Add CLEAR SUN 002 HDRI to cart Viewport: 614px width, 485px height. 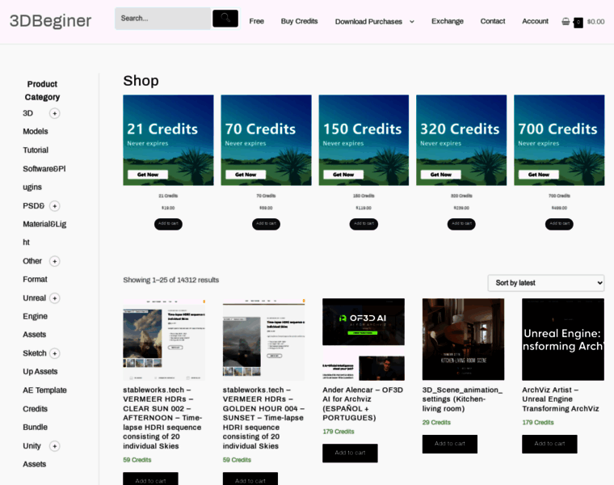pos(150,479)
